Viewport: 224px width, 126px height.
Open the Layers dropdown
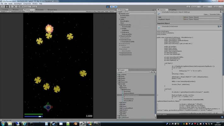coord(207,6)
